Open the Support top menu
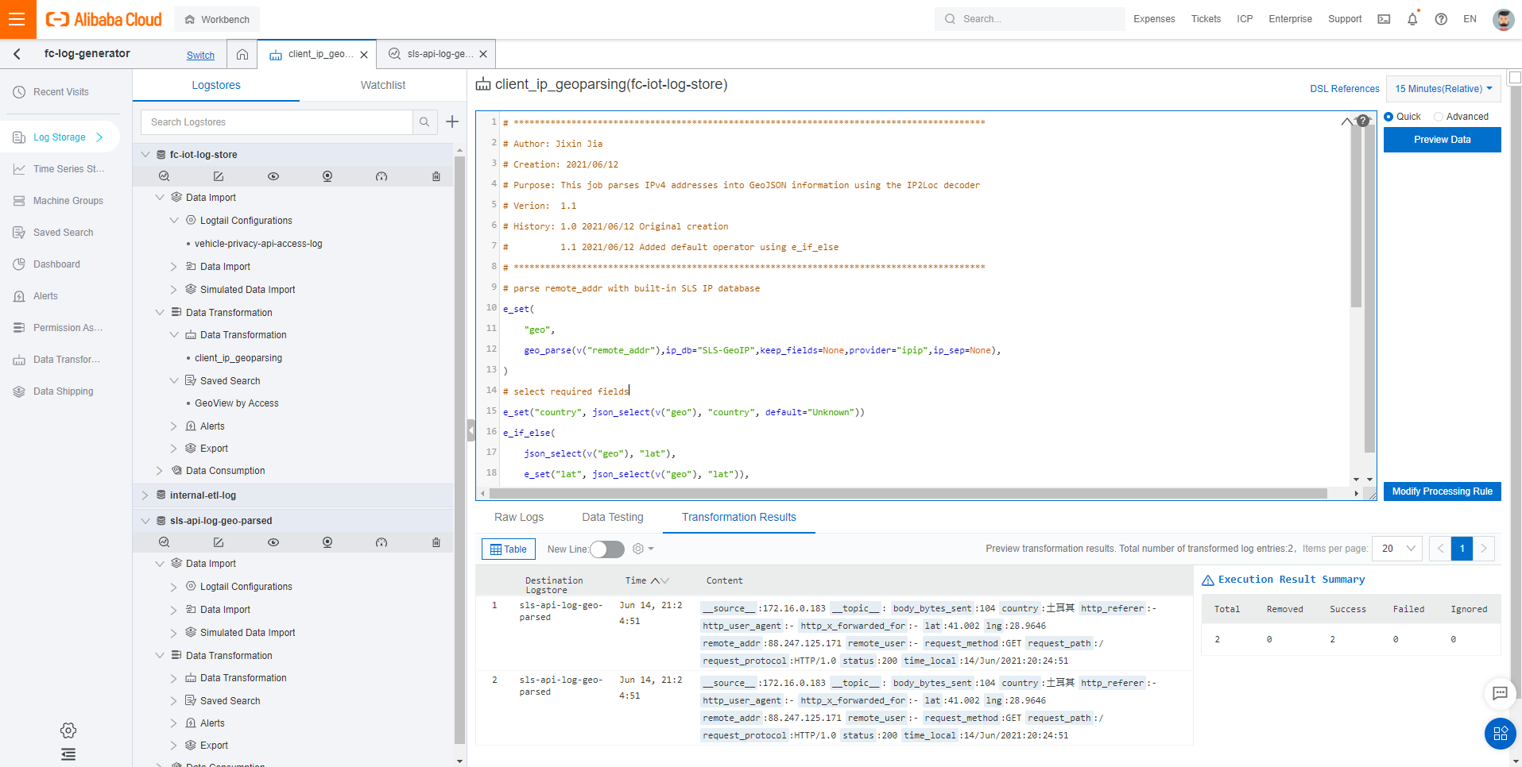This screenshot has width=1522, height=767. pos(1345,19)
